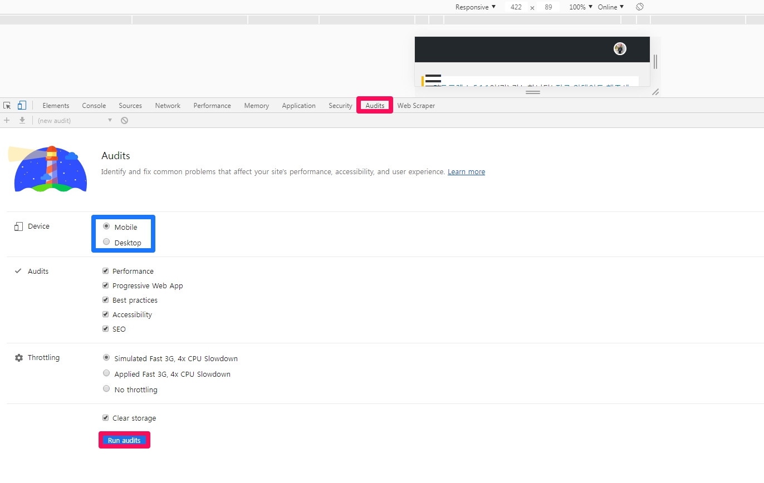Uncheck the Progressive Web App checkbox
764x483 pixels.
(x=106, y=285)
